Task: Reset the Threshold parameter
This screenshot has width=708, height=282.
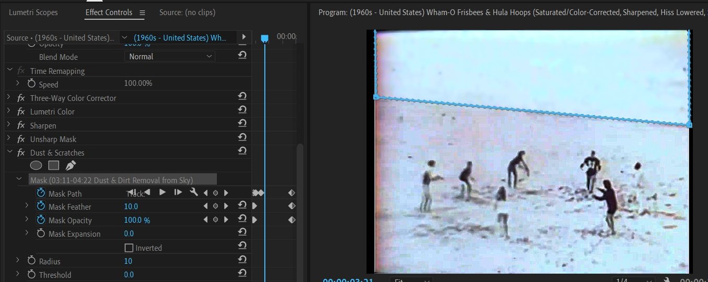Action: 242,273
